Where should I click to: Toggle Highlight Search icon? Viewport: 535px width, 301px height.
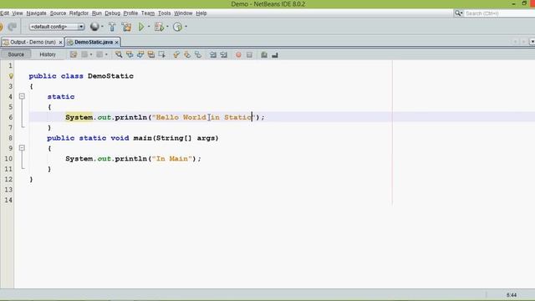pos(150,54)
